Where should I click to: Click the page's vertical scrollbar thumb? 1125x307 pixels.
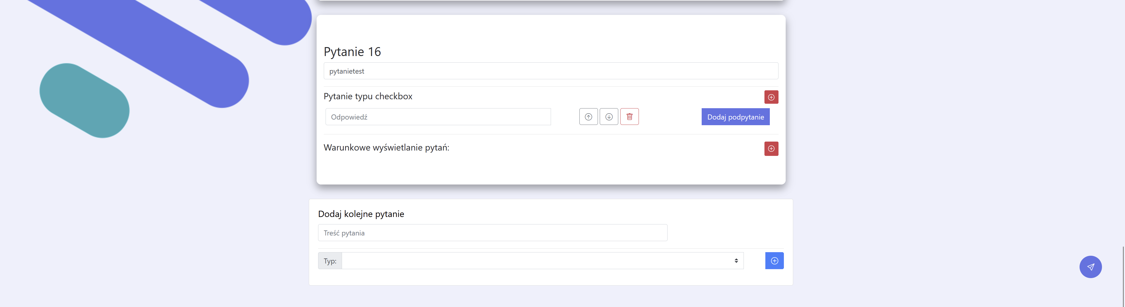1123,277
